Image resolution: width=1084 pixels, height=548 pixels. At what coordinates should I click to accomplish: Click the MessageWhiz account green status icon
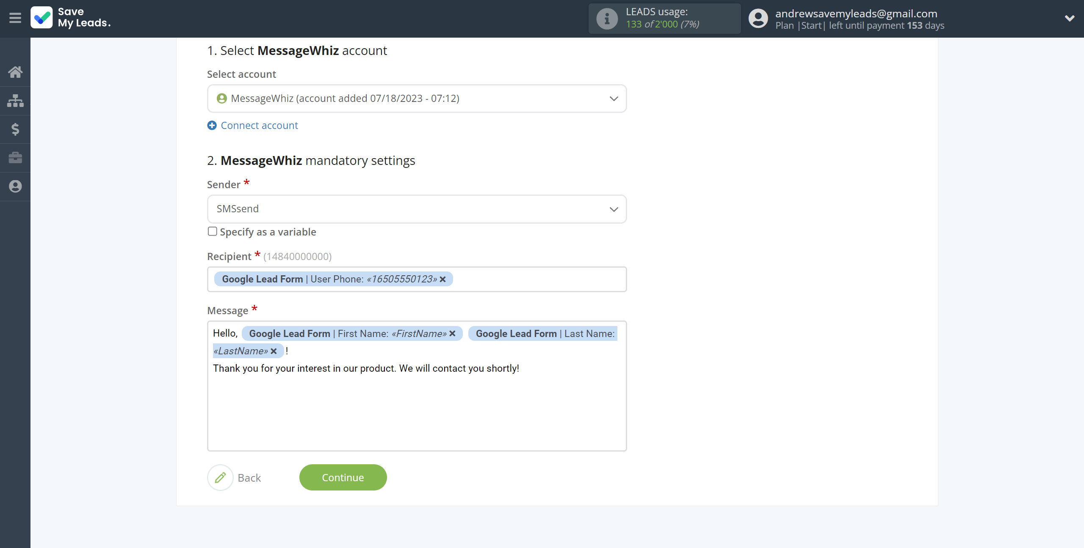[x=222, y=99]
